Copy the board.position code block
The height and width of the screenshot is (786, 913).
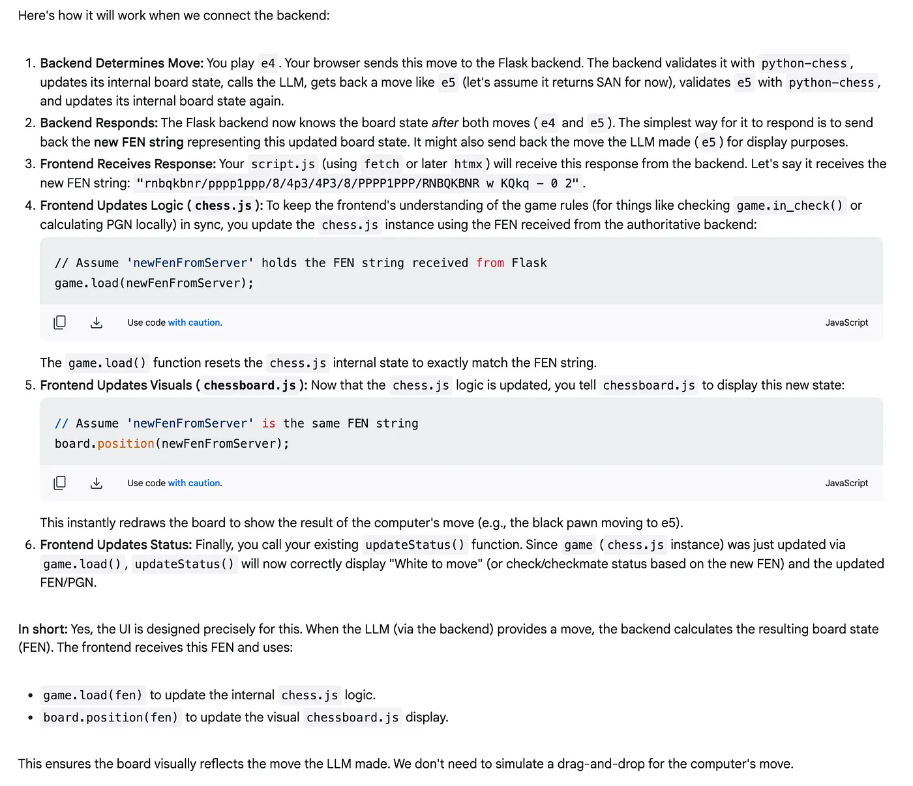(x=59, y=483)
